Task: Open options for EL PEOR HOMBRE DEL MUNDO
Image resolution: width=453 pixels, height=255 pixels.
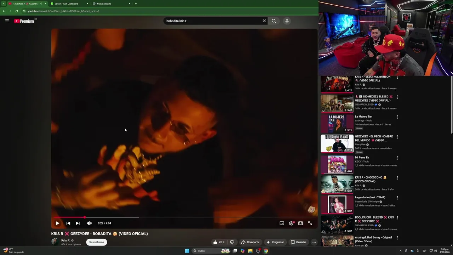Action: [x=397, y=137]
